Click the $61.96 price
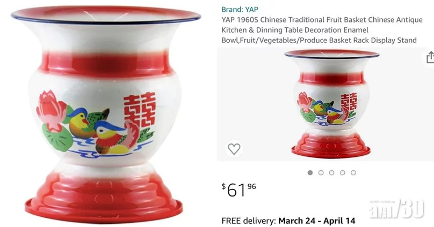Screen dimensions: 434x227 (239, 190)
